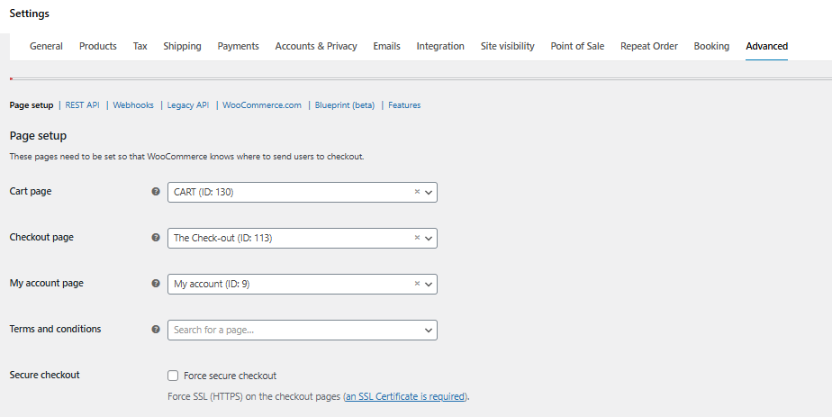The width and height of the screenshot is (832, 417).
Task: Show help tooltip for Checkout page
Action: 156,238
